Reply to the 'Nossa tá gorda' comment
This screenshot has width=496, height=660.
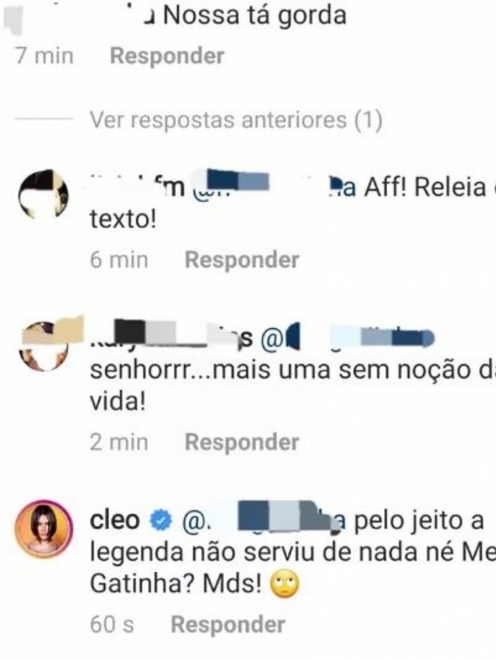[167, 55]
